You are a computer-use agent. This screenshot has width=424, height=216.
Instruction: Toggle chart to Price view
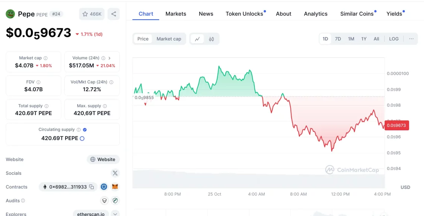click(143, 39)
